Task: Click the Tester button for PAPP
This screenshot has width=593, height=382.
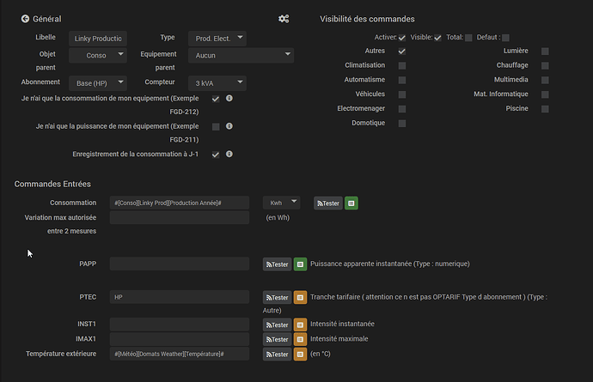Action: tap(276, 264)
